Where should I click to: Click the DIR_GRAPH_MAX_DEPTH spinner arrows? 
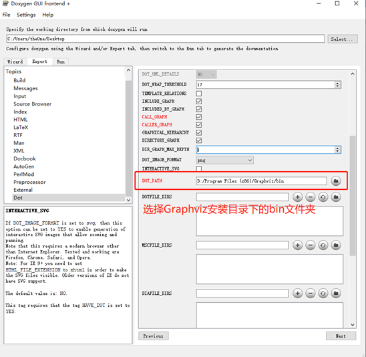tap(337, 150)
